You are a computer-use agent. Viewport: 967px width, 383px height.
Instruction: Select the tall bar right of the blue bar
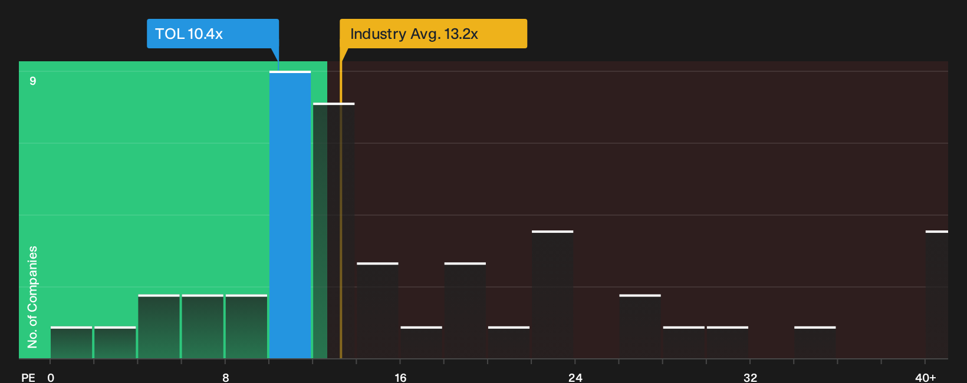click(334, 230)
